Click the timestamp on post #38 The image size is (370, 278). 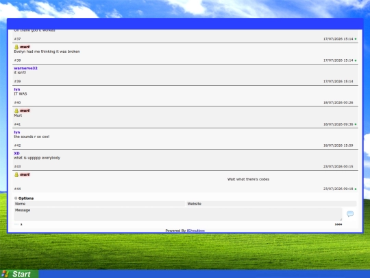click(338, 60)
